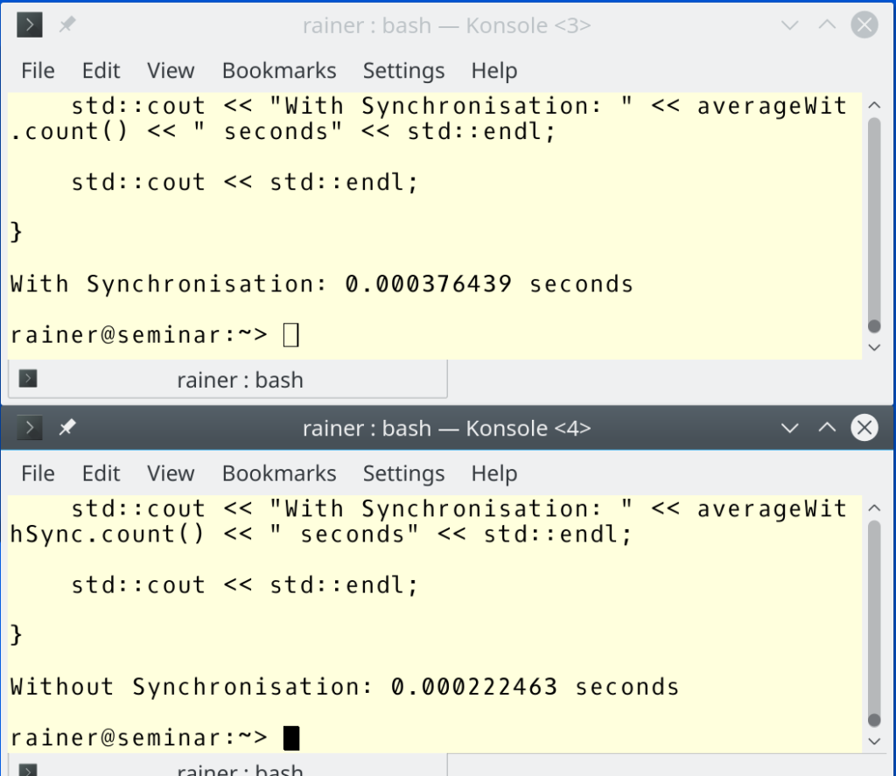Click the terminal icon on the upper 'rainer : bash' tab
This screenshot has height=776, width=896.
tap(28, 380)
